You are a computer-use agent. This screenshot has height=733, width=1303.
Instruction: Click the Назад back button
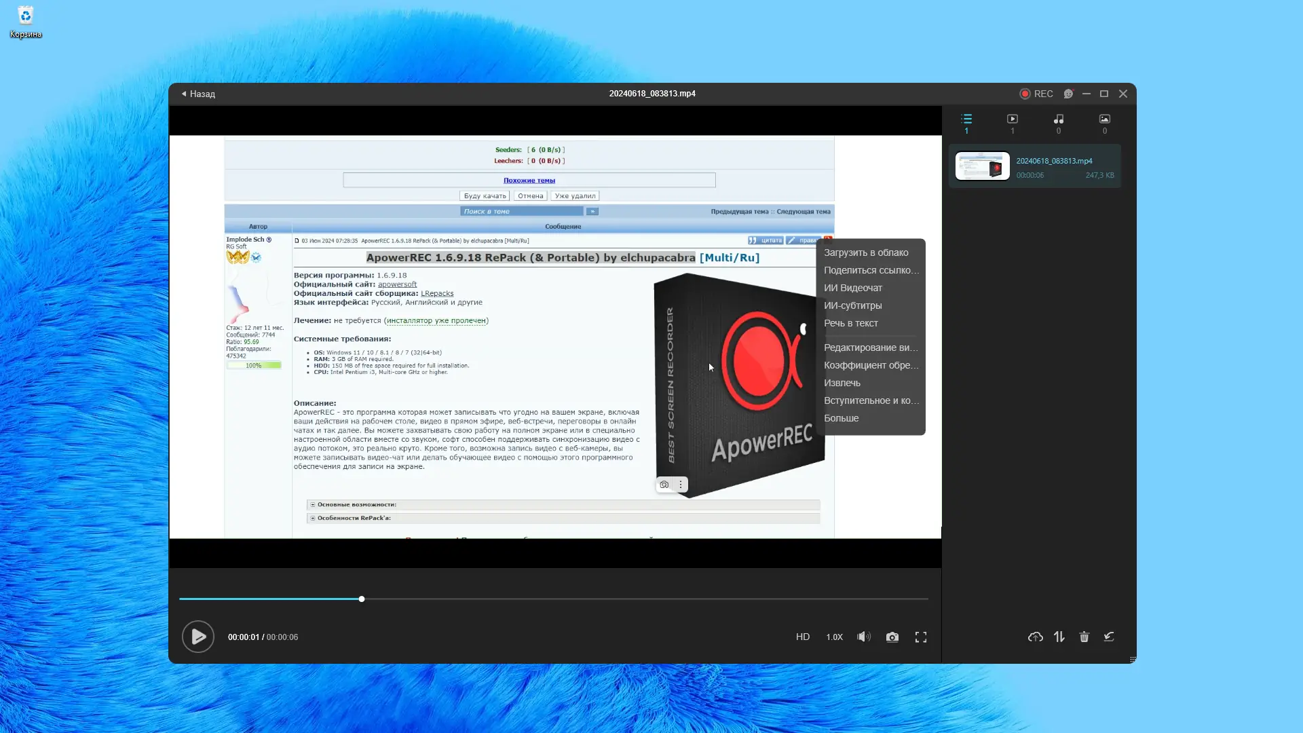pos(198,94)
